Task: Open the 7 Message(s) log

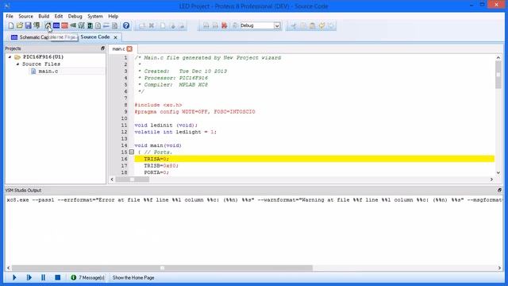Action: 91,278
